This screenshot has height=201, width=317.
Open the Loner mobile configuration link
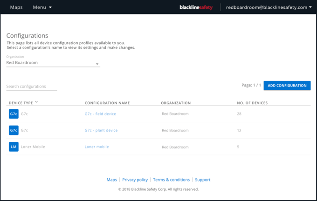[96, 147]
